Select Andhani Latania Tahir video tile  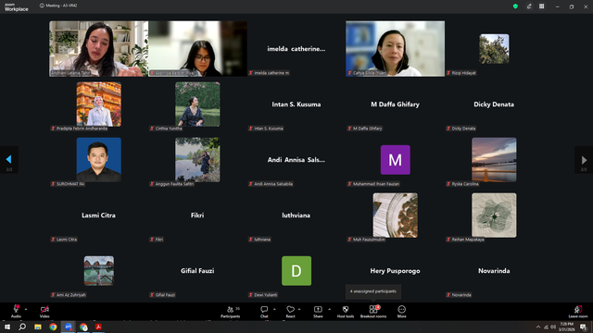point(99,49)
